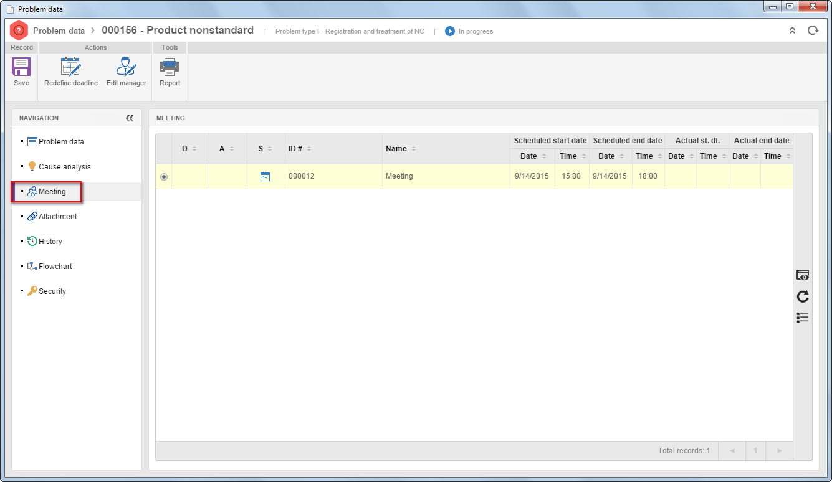Viewport: 832px width, 482px height.
Task: Select the radio button for meeting 000012
Action: [164, 177]
